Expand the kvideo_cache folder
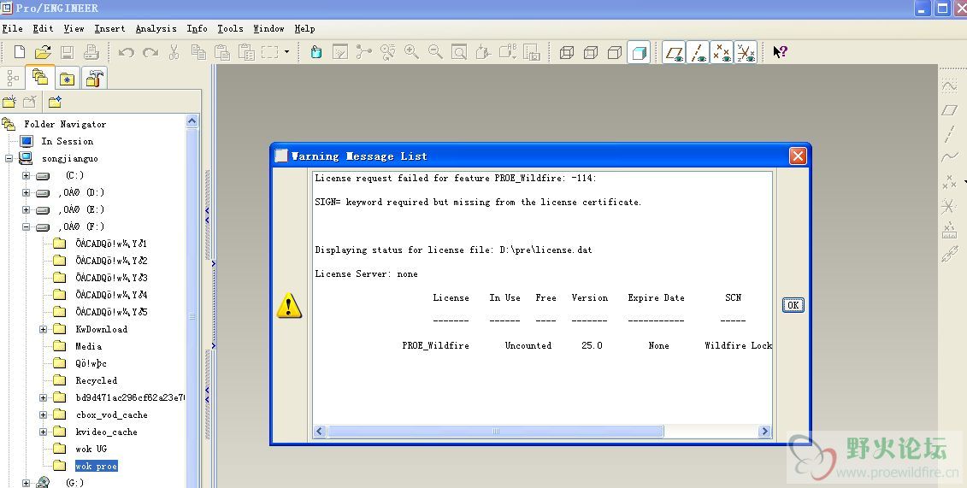Screen dimensions: 967x488 pyautogui.click(x=43, y=432)
